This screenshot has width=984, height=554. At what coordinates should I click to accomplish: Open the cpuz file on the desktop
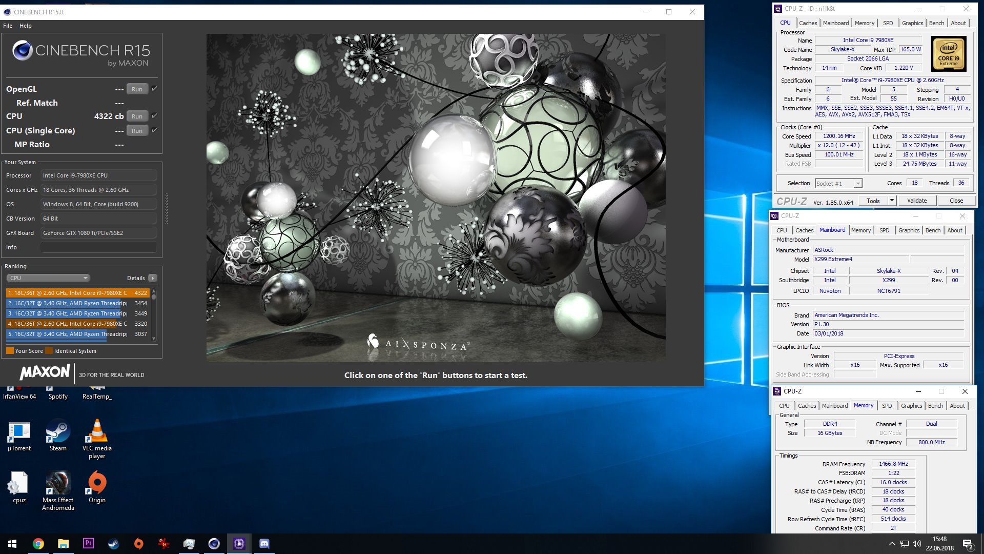pos(19,487)
